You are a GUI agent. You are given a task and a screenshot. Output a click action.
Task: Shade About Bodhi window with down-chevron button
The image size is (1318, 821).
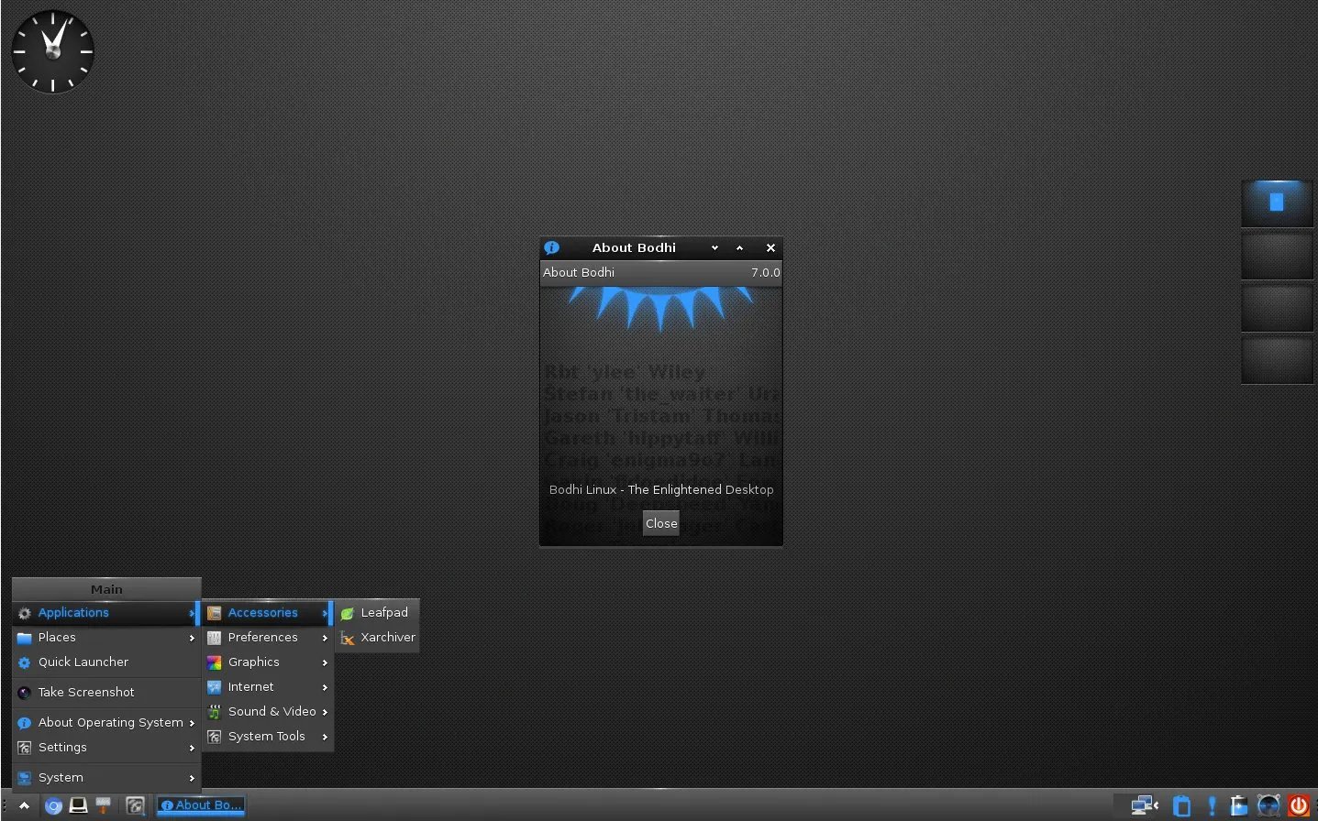pos(714,247)
